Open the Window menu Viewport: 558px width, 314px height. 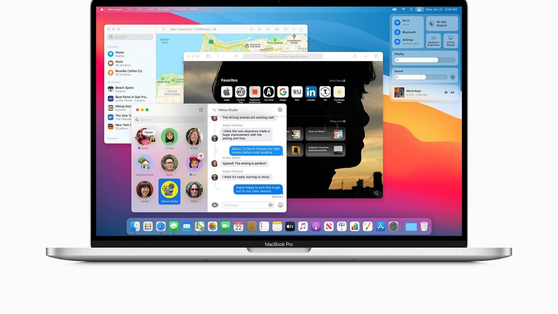(x=180, y=9)
